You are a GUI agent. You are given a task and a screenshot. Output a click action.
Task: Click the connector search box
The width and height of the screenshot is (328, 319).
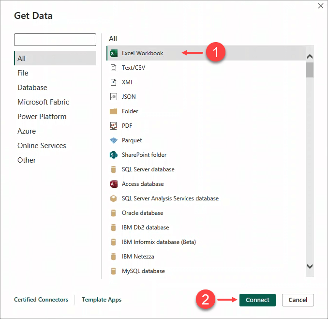pos(55,40)
